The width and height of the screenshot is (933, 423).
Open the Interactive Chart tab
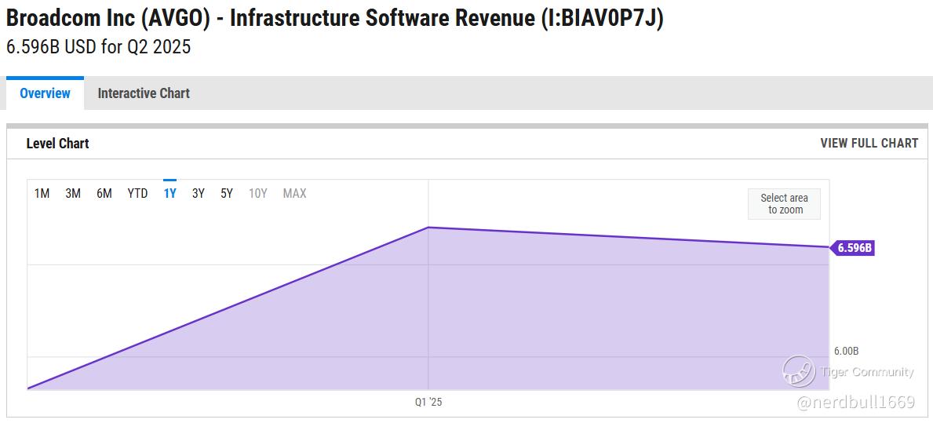[144, 93]
